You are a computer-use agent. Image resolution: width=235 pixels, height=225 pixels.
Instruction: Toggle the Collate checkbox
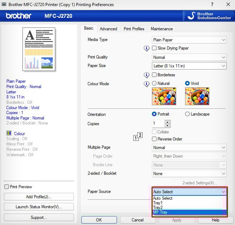click(x=154, y=132)
